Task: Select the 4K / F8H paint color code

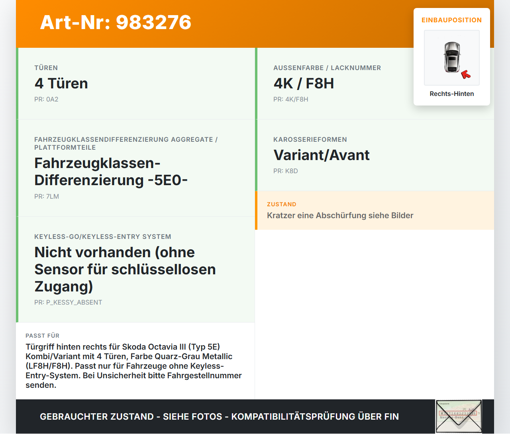Action: 304,83
